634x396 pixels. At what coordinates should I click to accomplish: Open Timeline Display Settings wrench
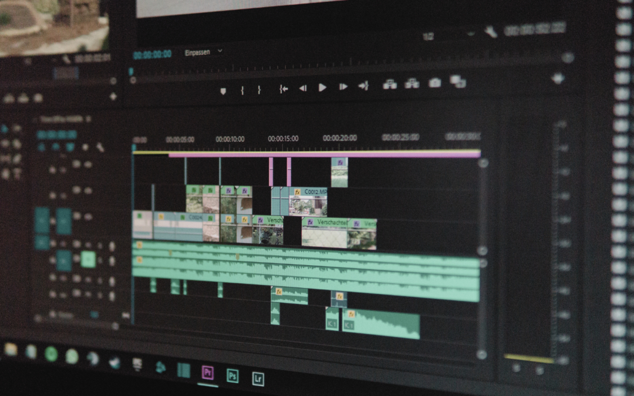(x=100, y=147)
